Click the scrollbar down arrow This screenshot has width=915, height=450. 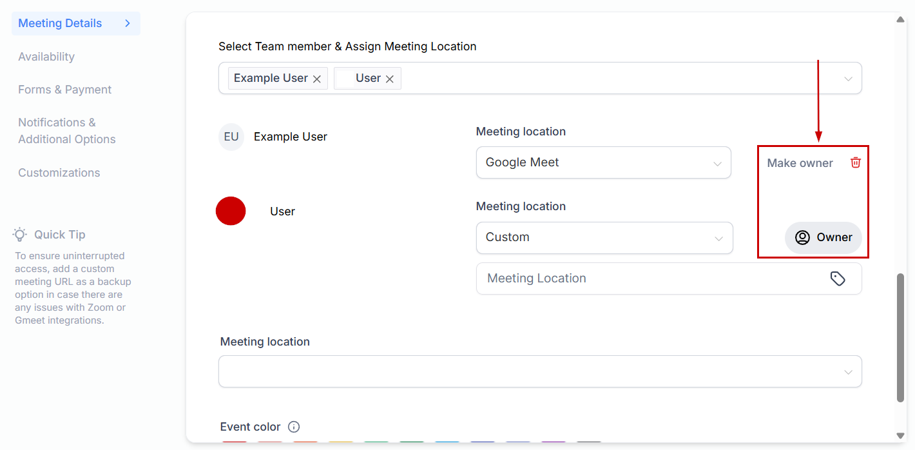(901, 436)
